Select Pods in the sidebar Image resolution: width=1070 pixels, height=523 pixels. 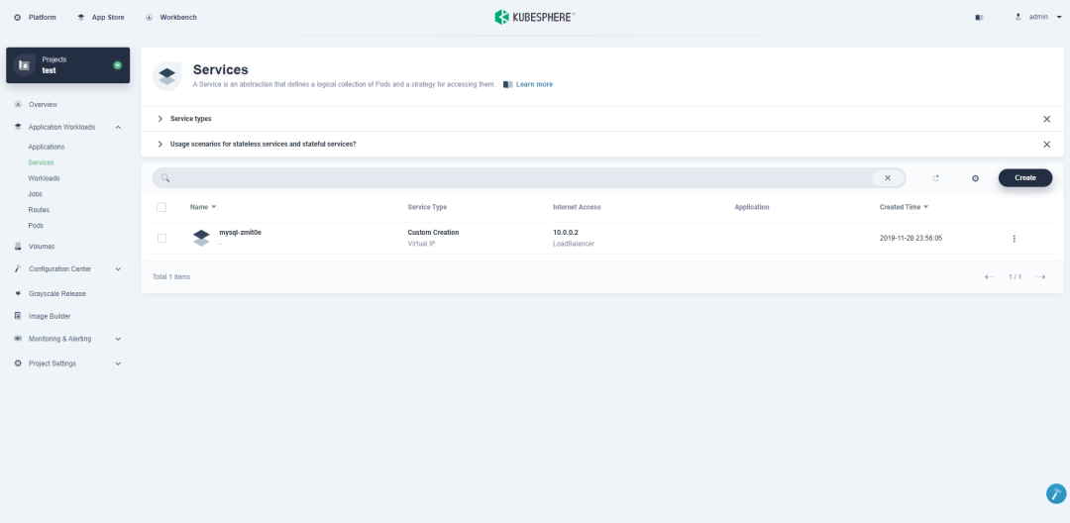(x=37, y=225)
